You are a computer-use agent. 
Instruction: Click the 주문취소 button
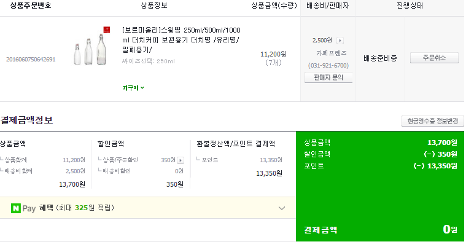(x=433, y=58)
